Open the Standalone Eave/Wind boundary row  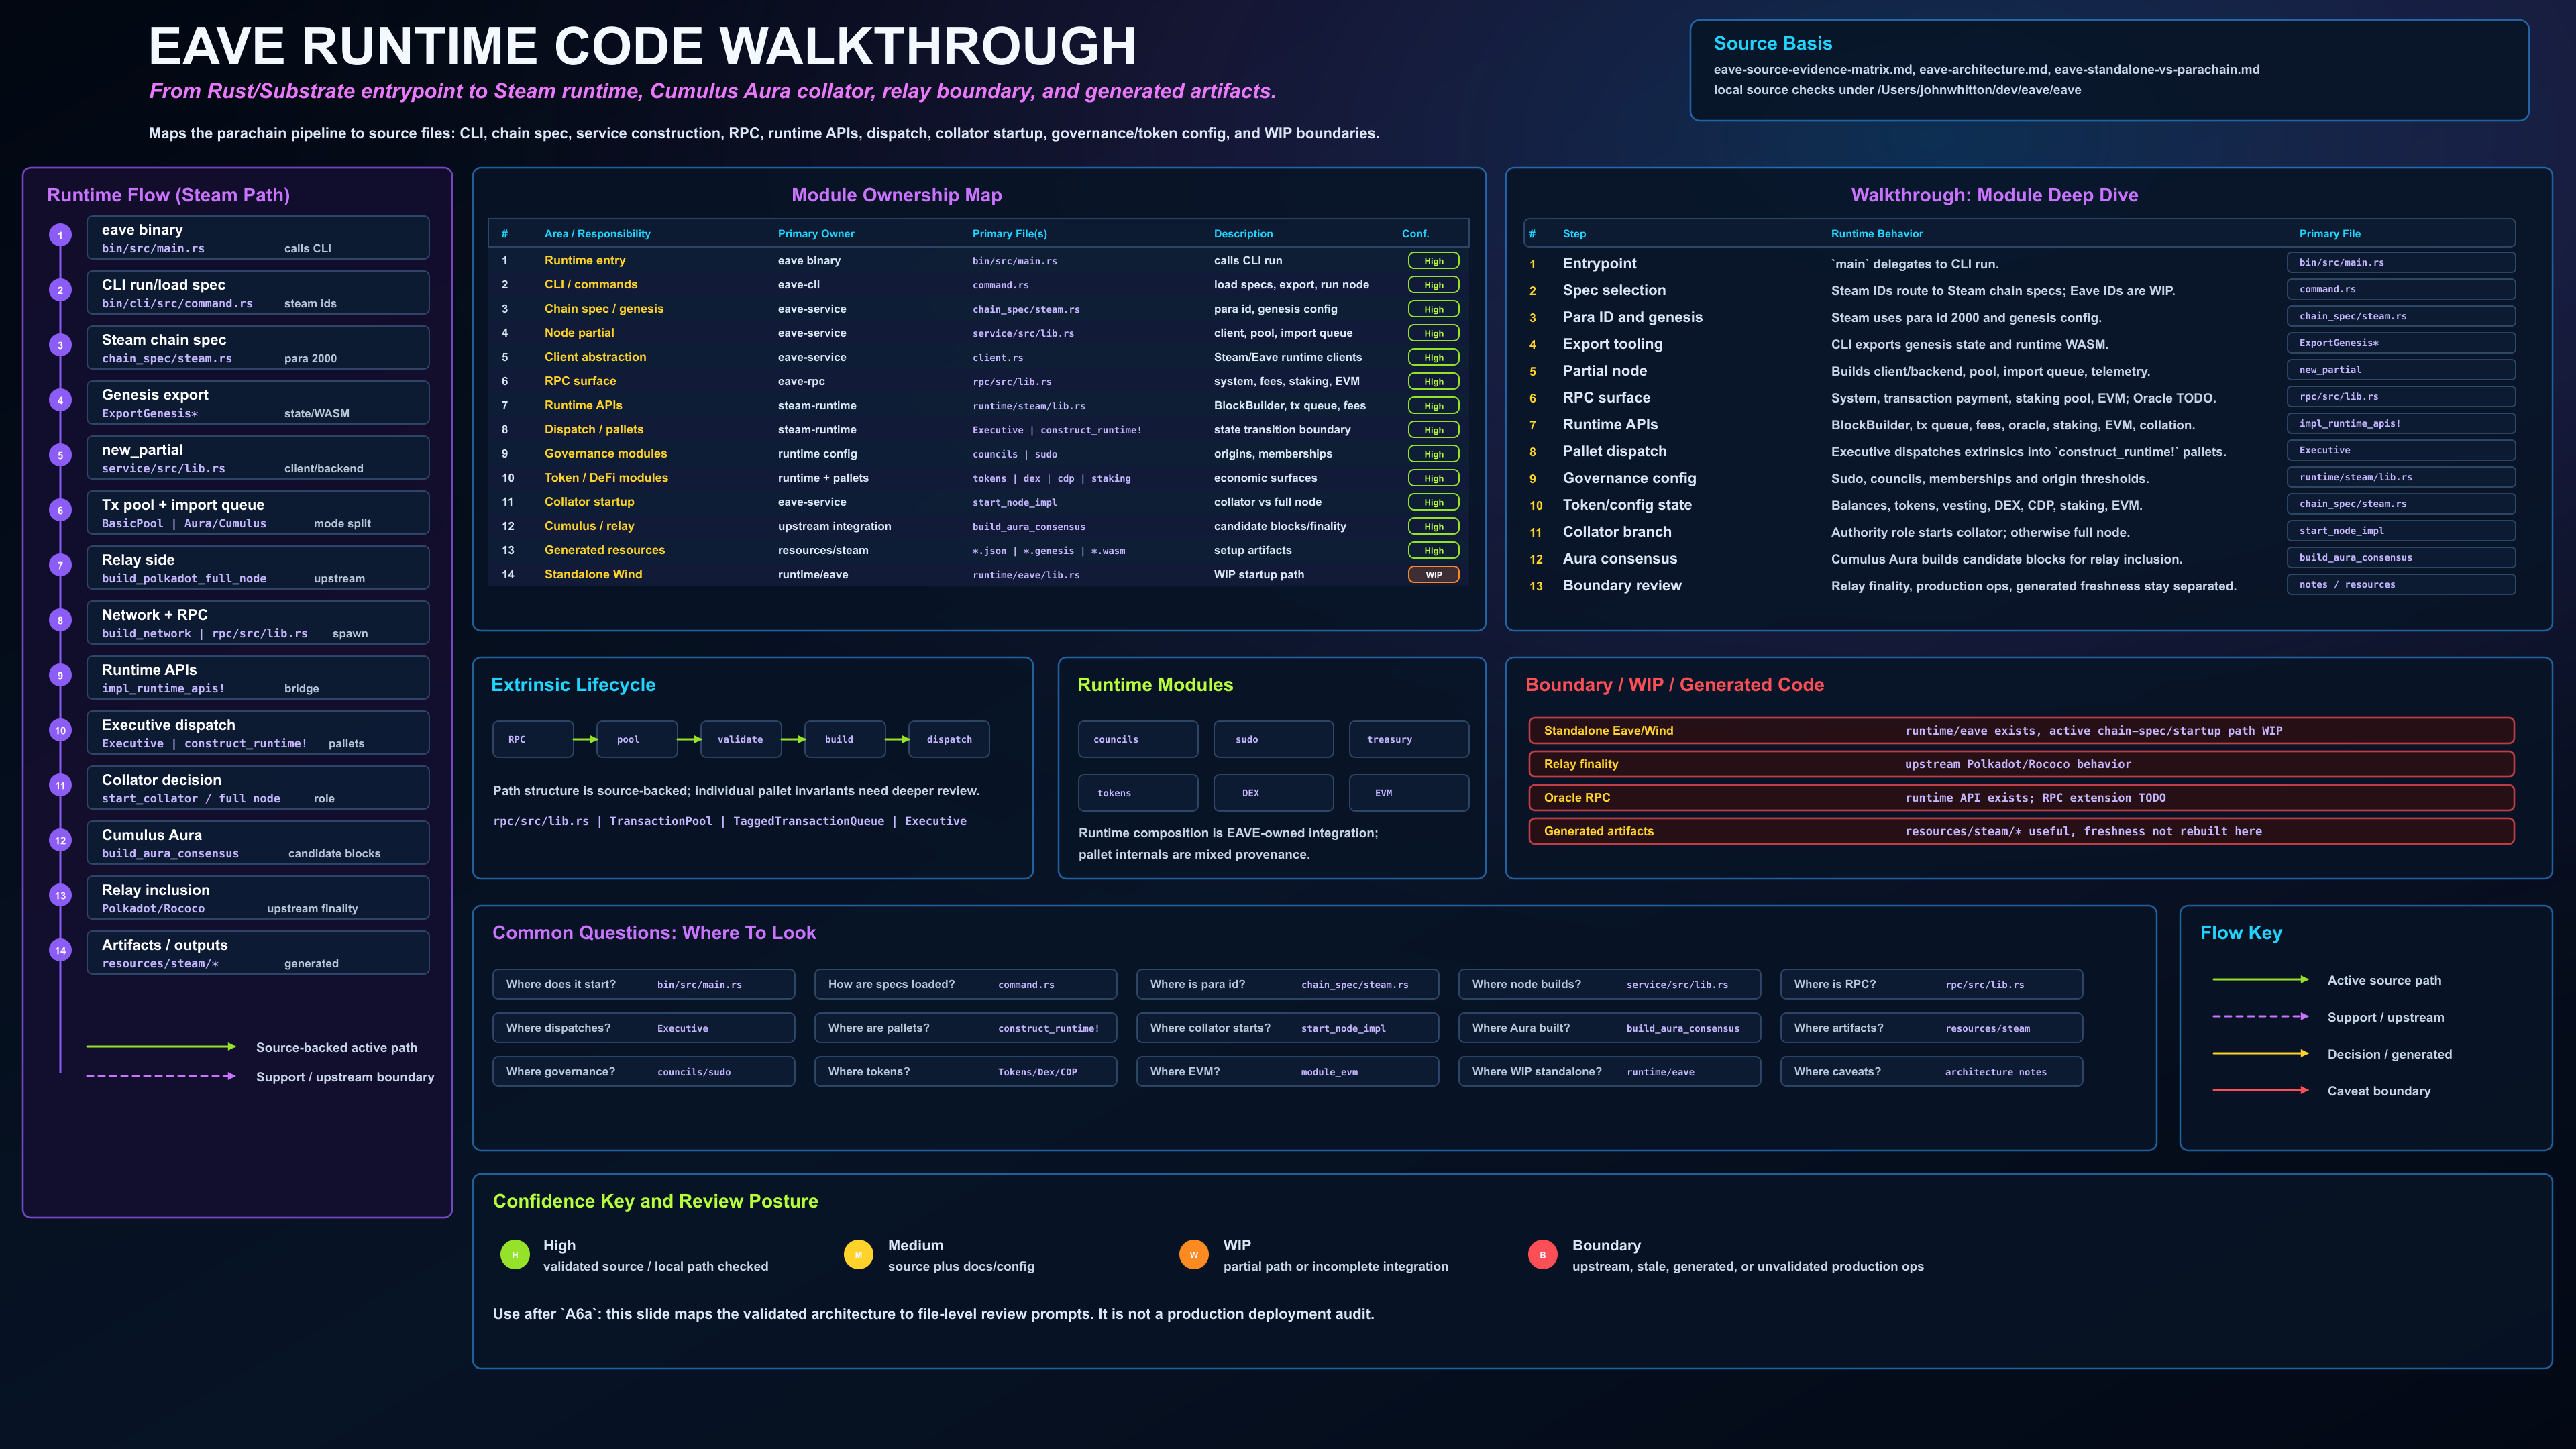(2021, 731)
